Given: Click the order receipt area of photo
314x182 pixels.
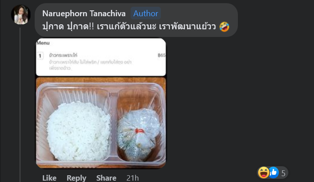Looking at the screenshot, I should point(101,57).
